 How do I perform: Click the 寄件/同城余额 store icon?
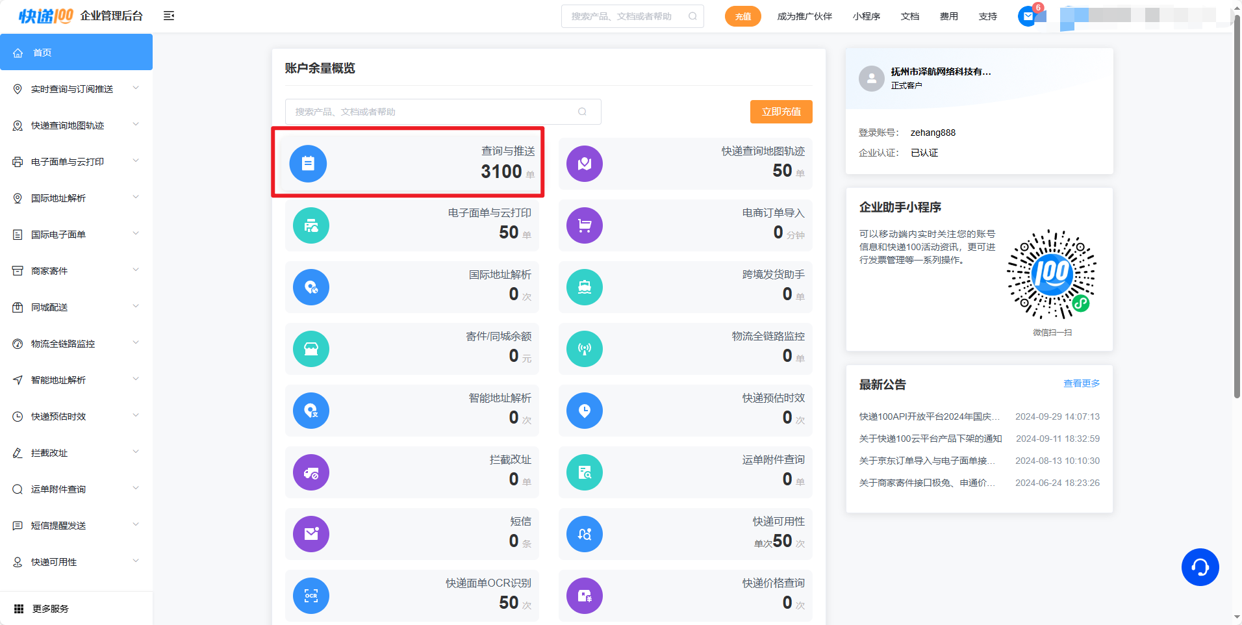(x=311, y=349)
